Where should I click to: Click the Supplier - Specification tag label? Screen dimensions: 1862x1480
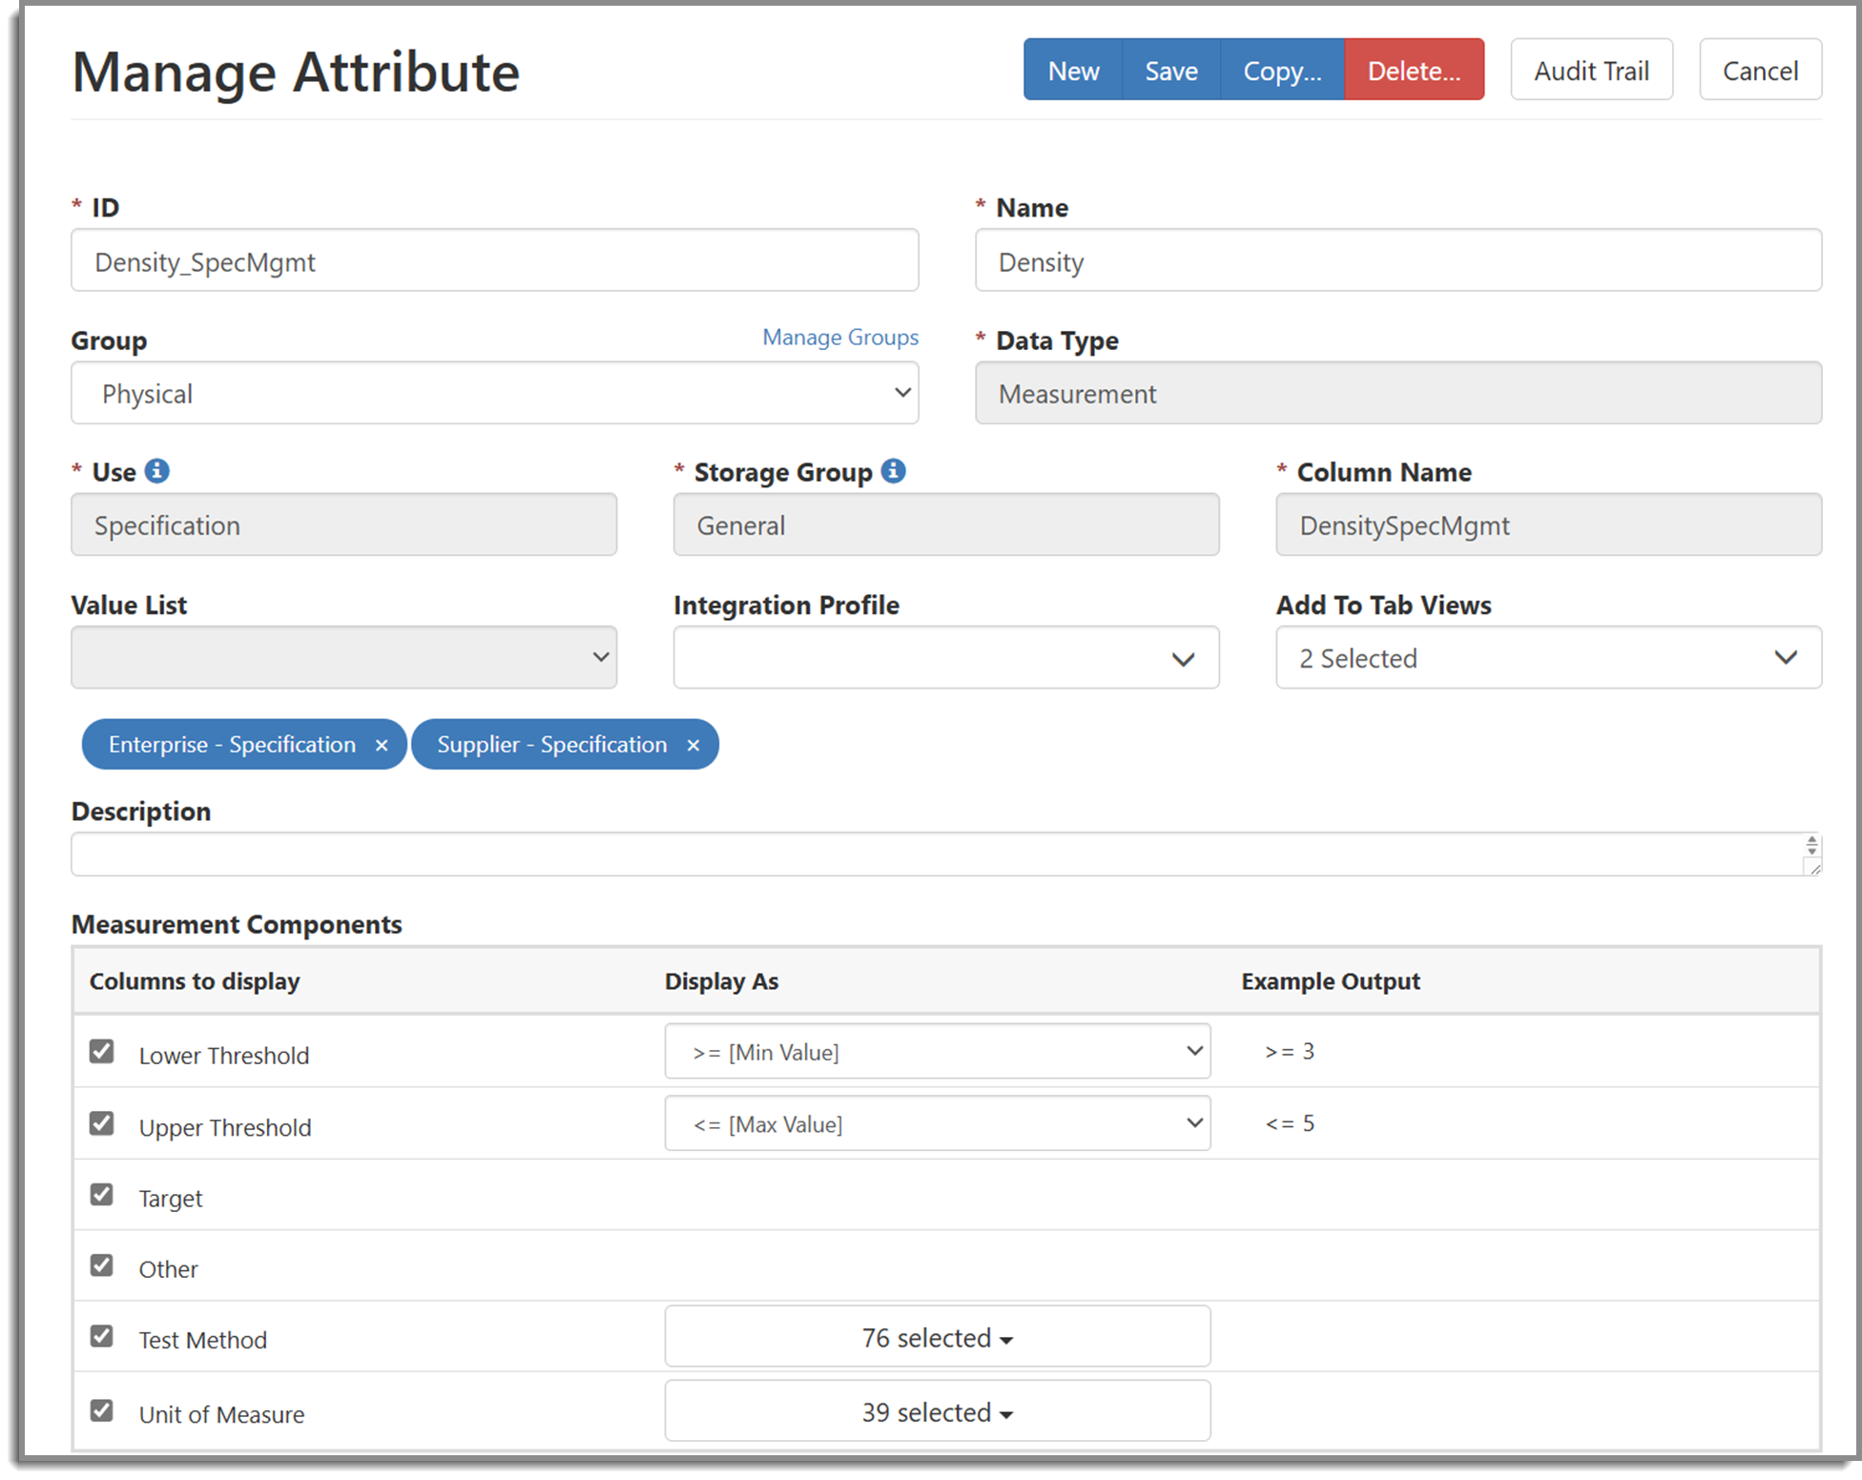552,745
